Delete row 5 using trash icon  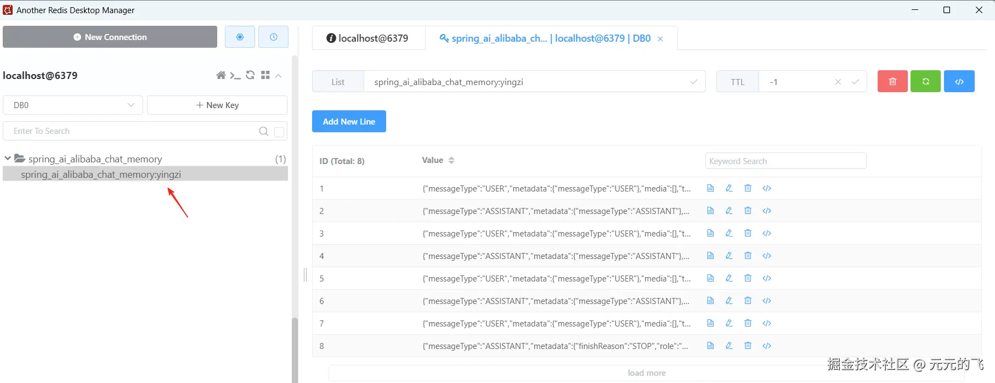pos(748,278)
